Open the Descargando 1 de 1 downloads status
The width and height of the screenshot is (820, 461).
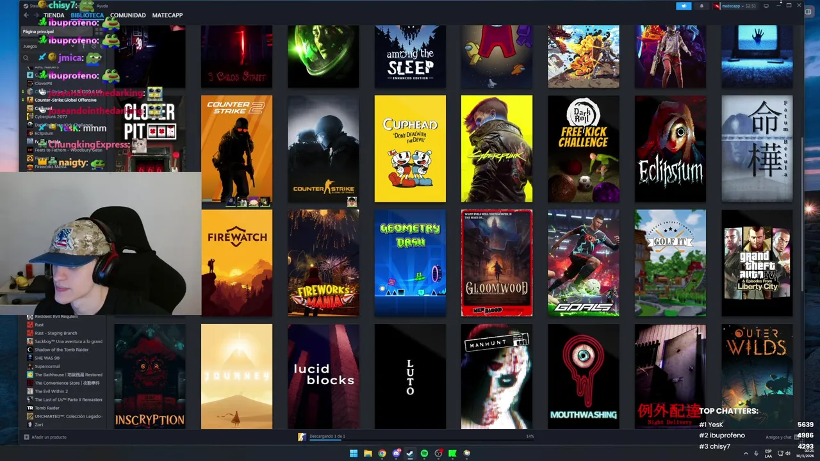[327, 436]
